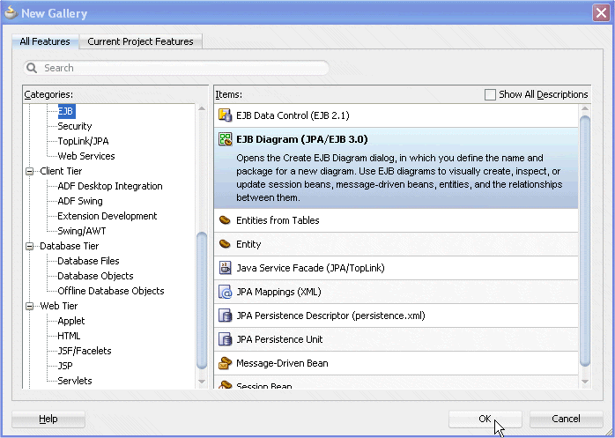Click the JPA Persistence Descriptor icon
The image size is (615, 438).
[226, 316]
